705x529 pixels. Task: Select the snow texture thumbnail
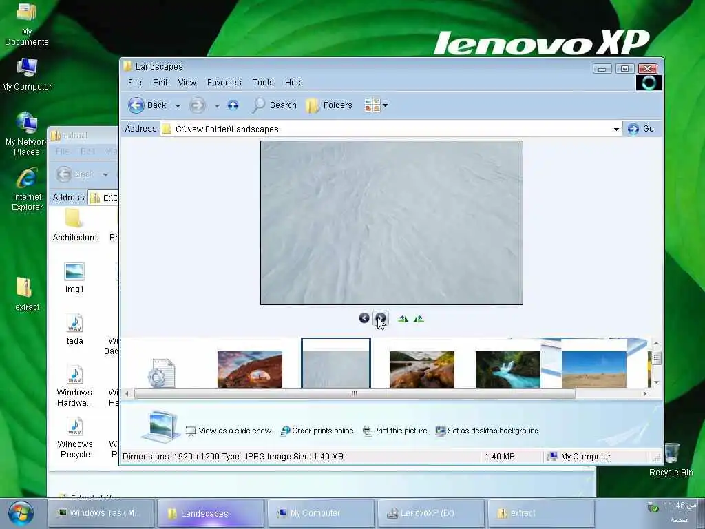click(336, 364)
